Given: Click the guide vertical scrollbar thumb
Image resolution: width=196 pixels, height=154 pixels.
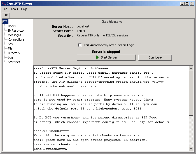Looking at the screenshot, I should coord(191,93).
